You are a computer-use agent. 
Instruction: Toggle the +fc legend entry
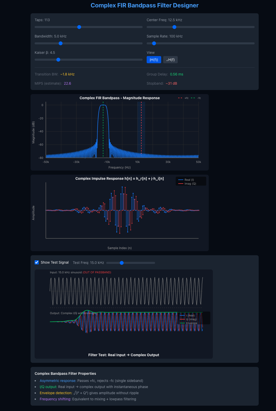[183, 98]
